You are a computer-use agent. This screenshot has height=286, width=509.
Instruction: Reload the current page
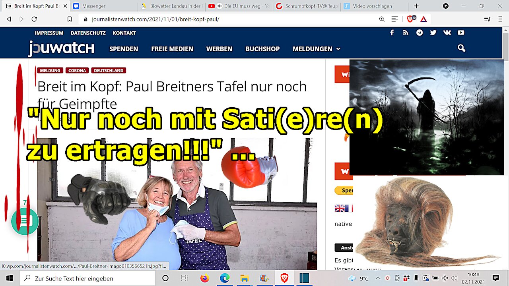34,19
